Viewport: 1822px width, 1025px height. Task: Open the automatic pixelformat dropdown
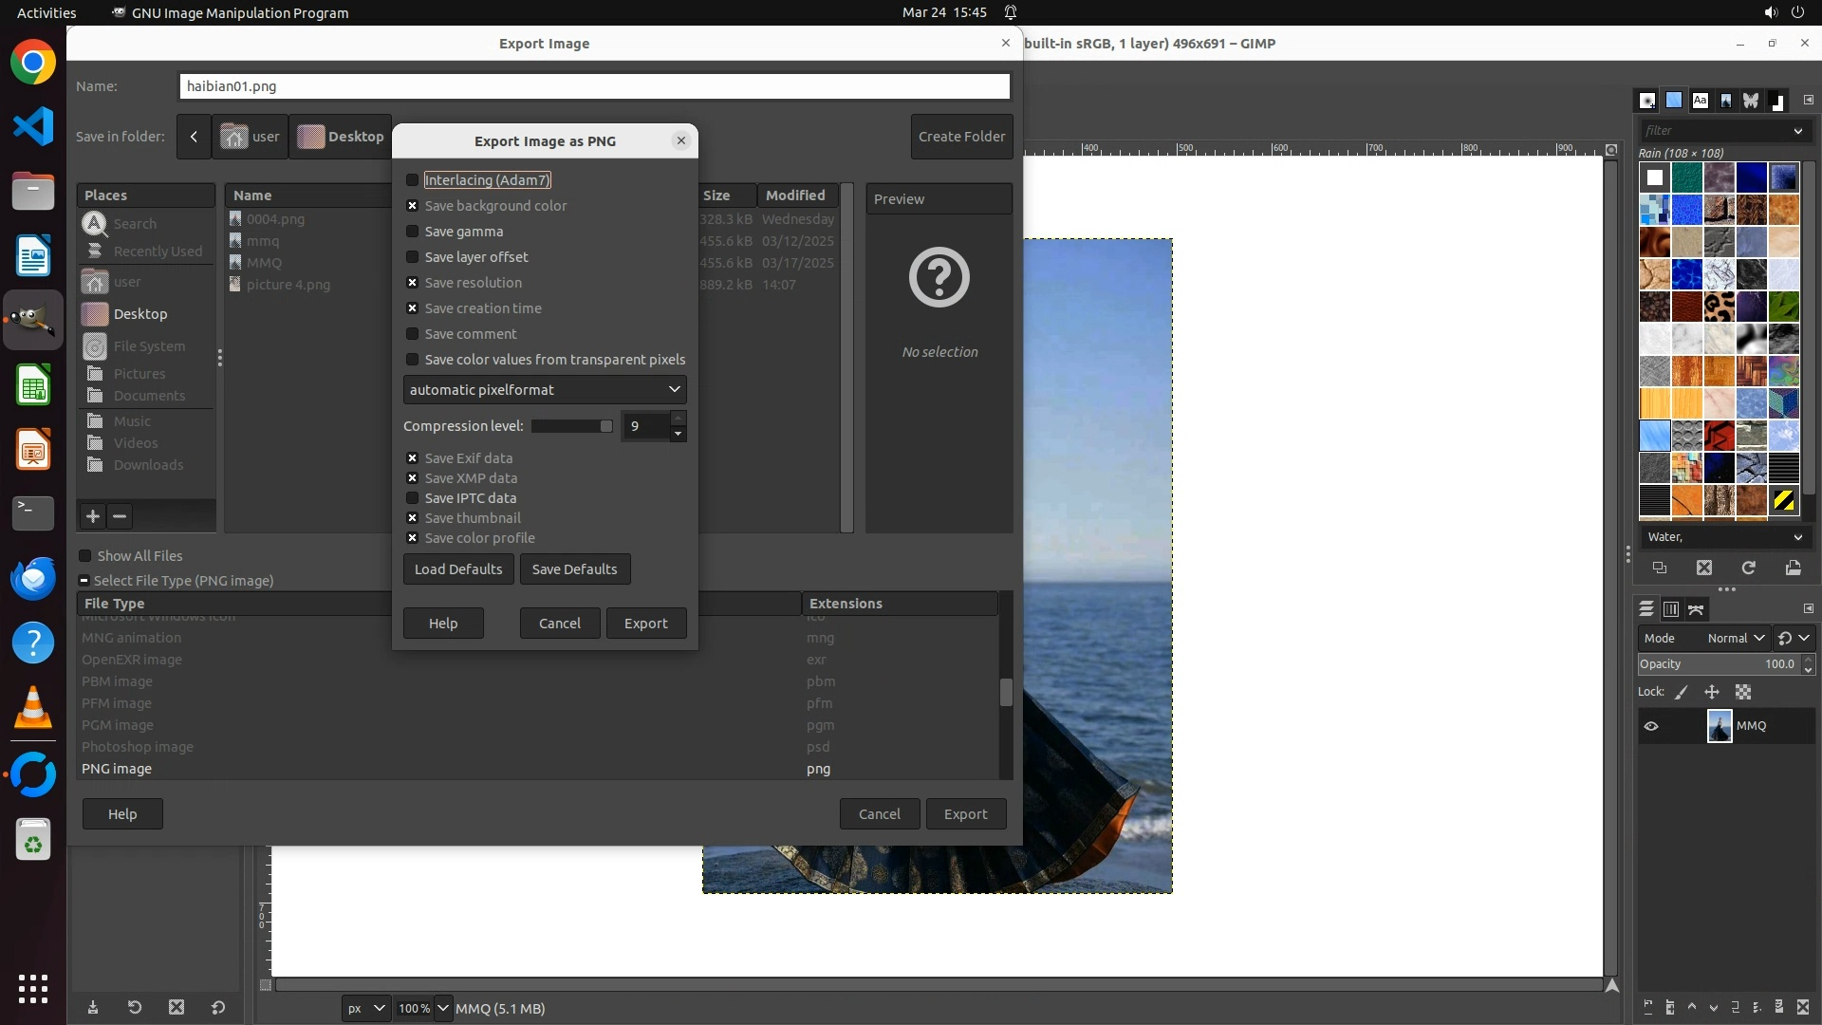(545, 390)
